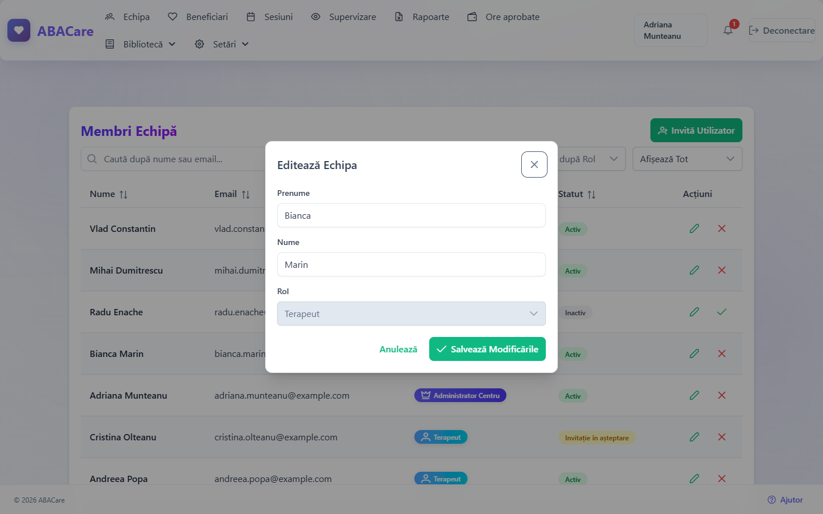823x514 pixels.
Task: Delete Adriana Munteanu with red X
Action: click(722, 395)
